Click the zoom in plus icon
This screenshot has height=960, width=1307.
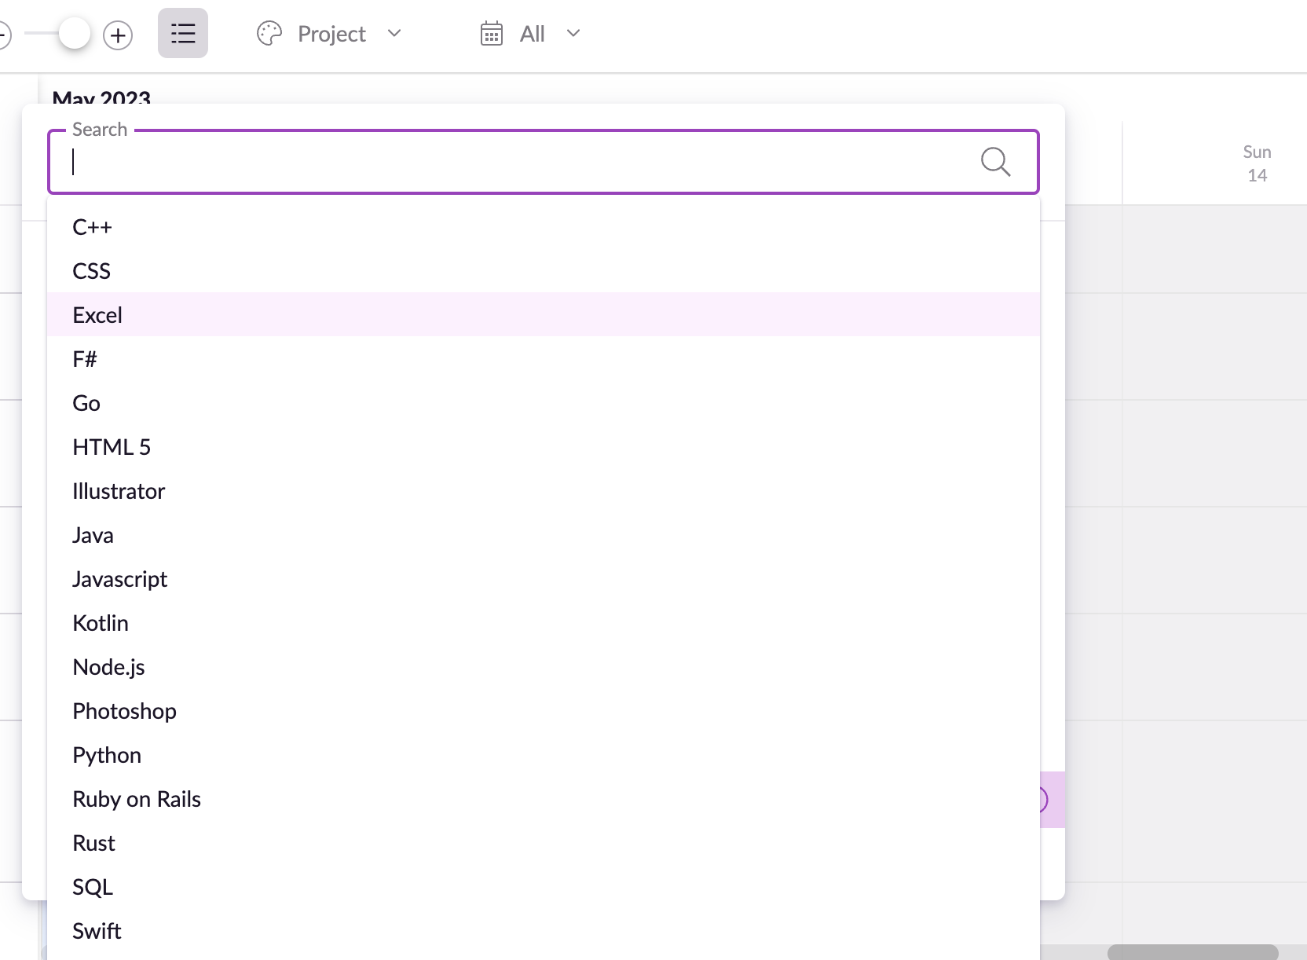(x=119, y=35)
